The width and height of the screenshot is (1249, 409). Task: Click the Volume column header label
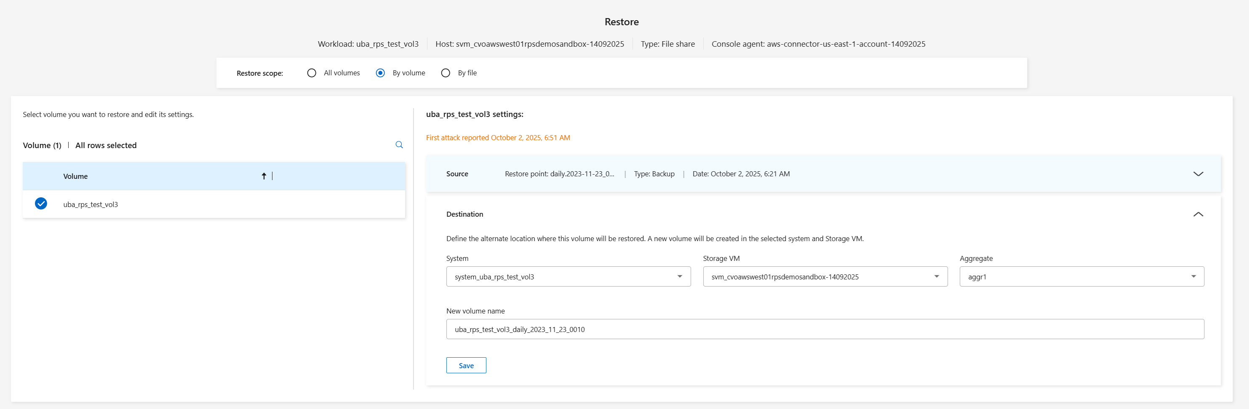click(x=76, y=176)
